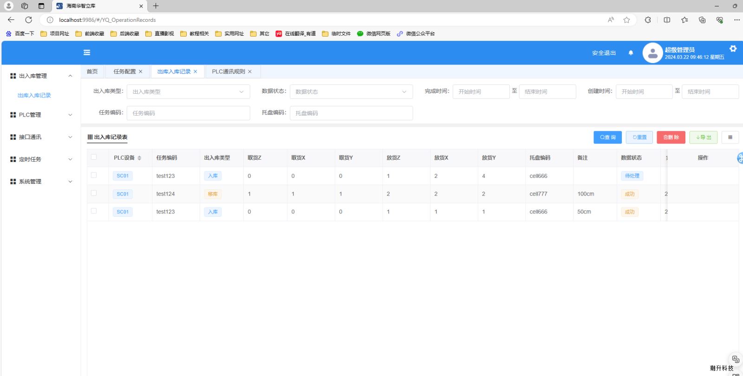Screen dimensions: 743x376
Task: Open the settings gear in the header
Action: pyautogui.click(x=733, y=49)
